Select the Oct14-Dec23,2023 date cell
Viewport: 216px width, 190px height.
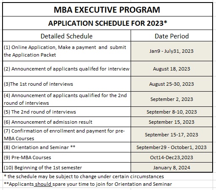click(172, 157)
